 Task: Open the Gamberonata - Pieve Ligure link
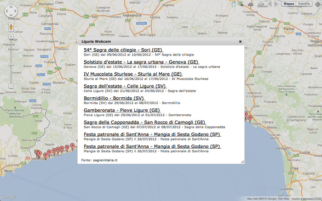tap(122, 110)
